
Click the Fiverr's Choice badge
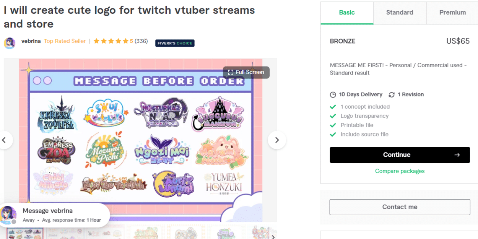click(174, 43)
